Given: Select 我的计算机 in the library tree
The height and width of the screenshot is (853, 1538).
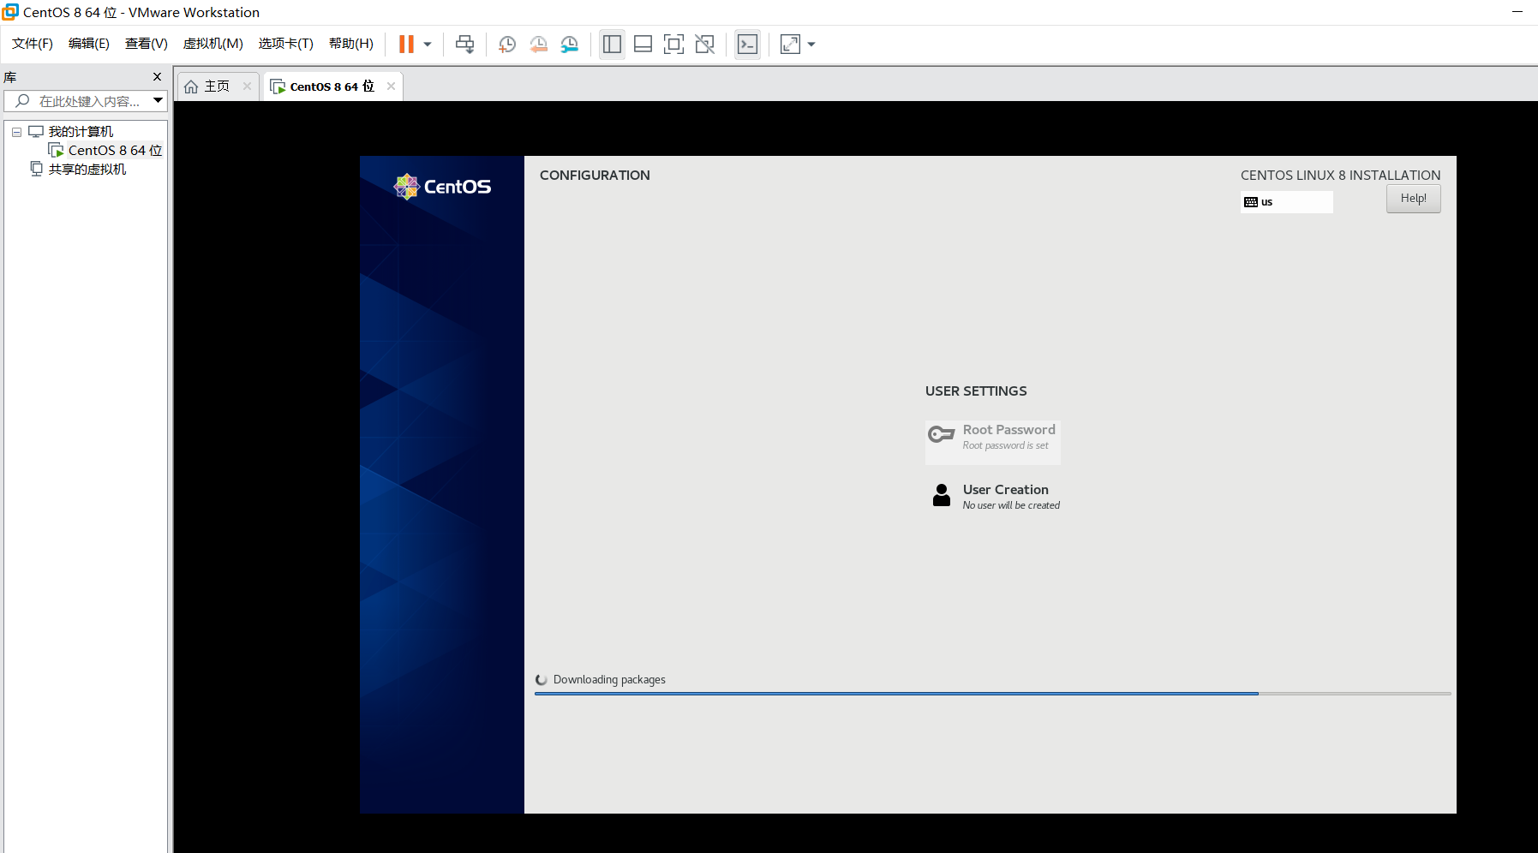Looking at the screenshot, I should 81,132.
